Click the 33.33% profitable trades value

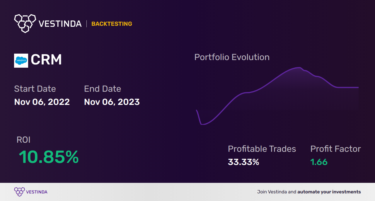coord(243,162)
